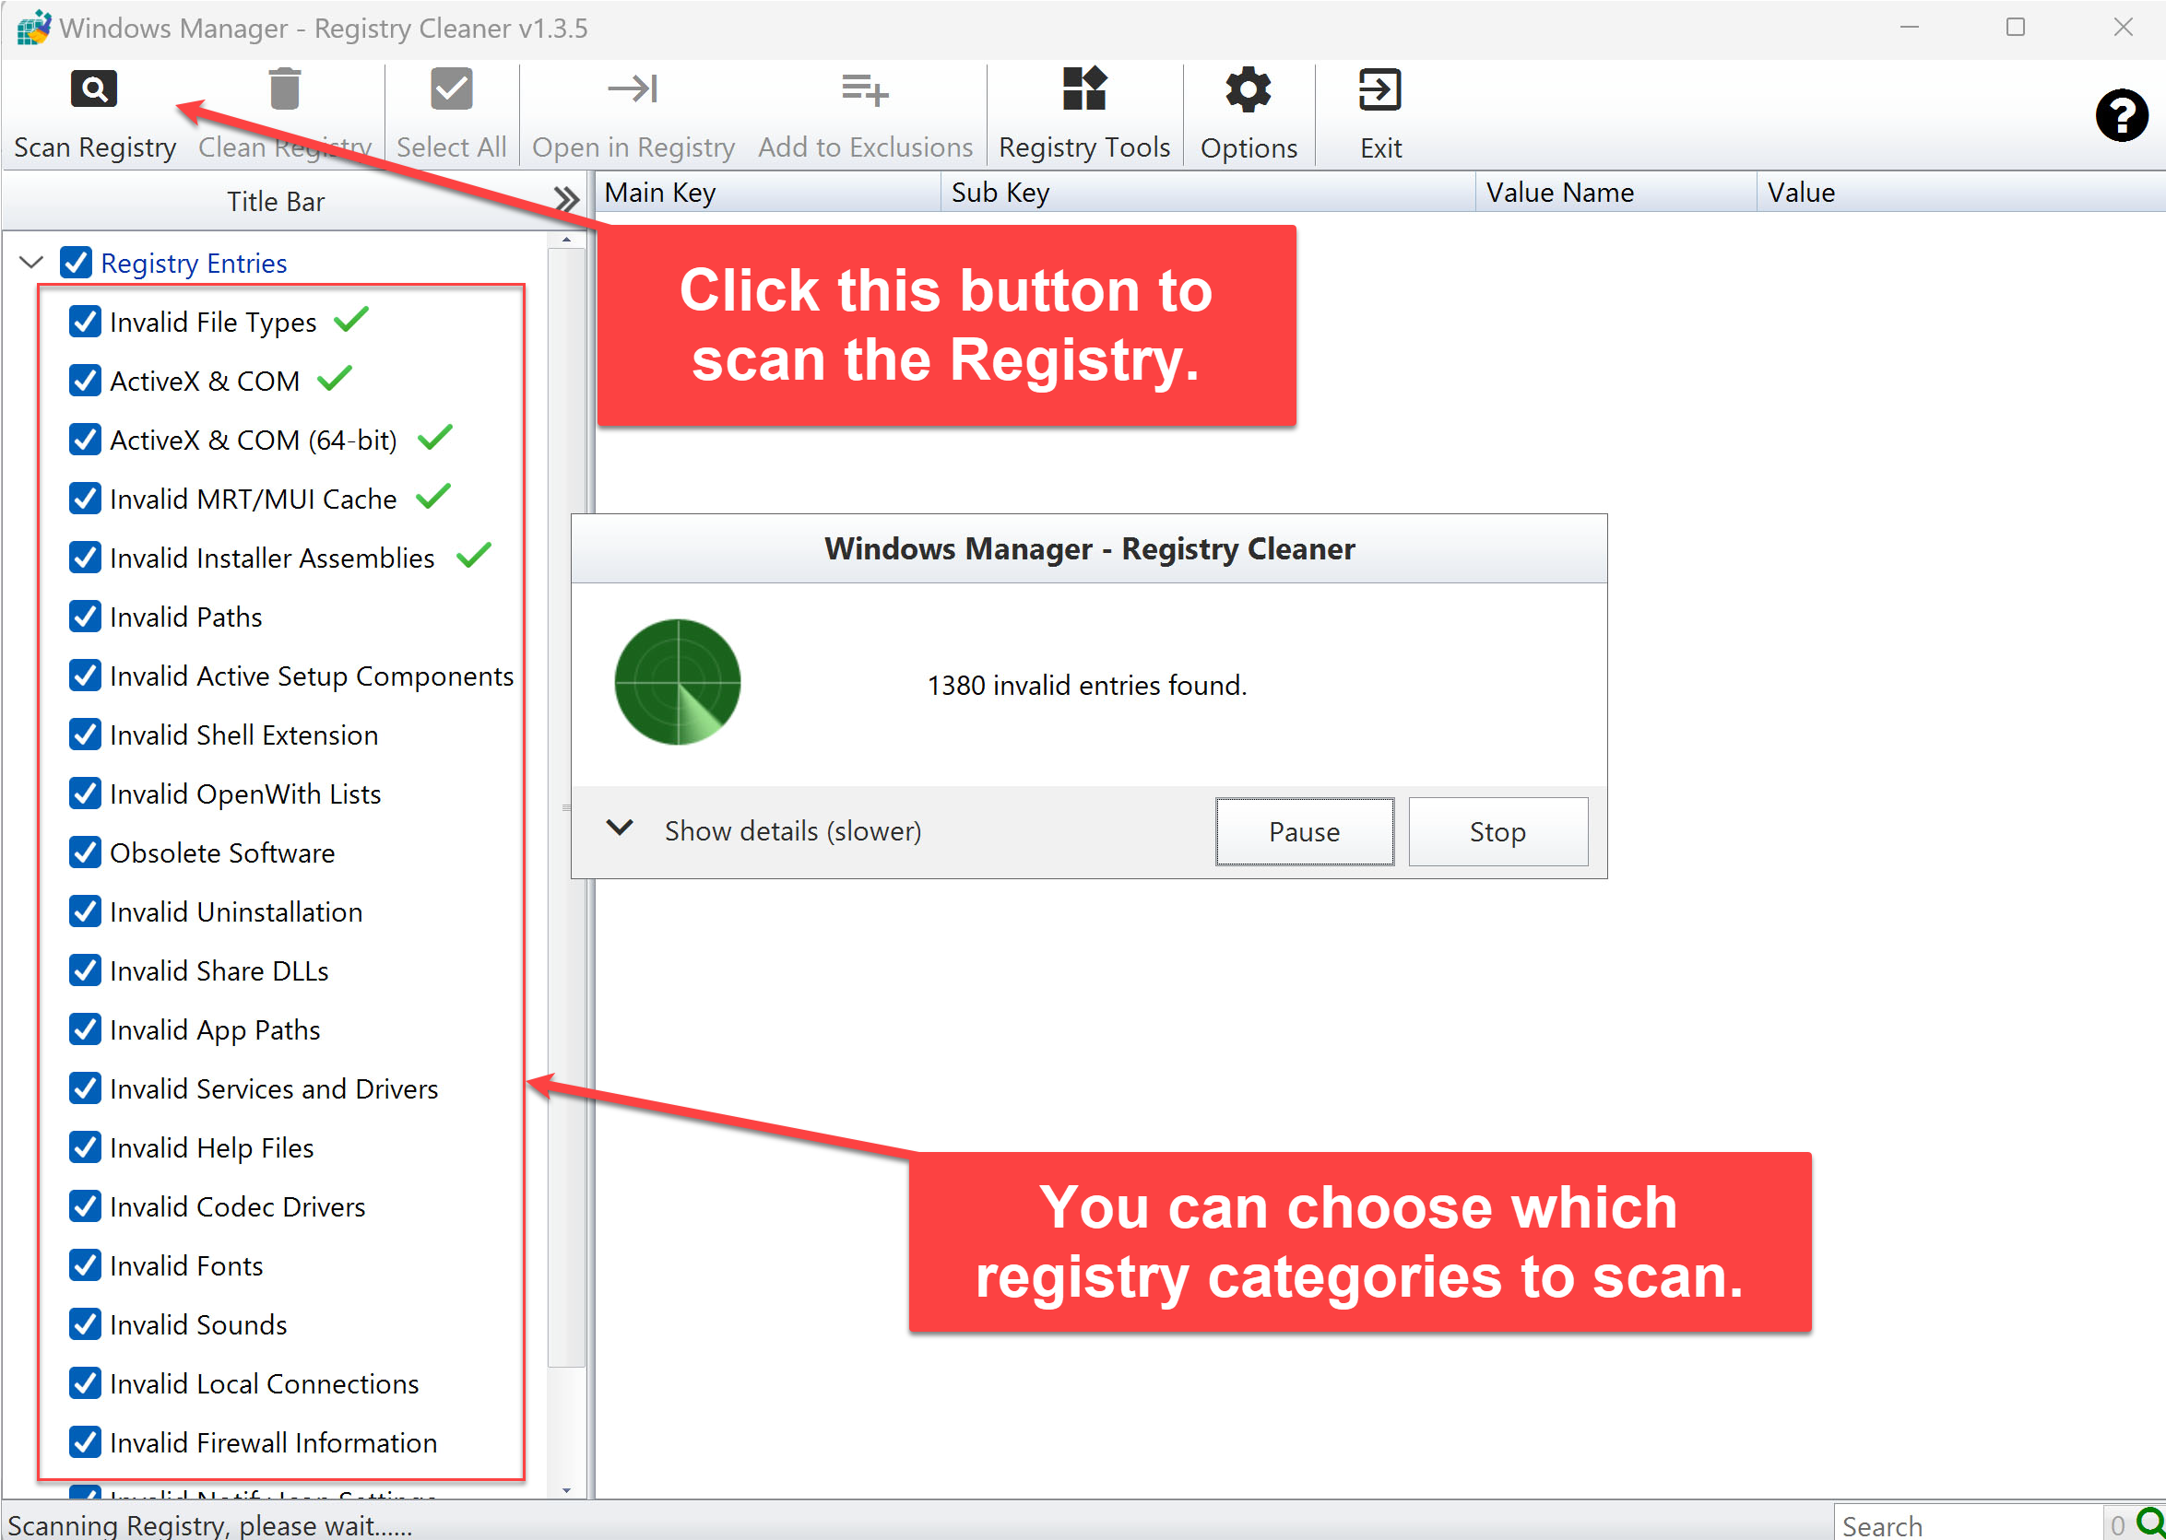2166x1540 pixels.
Task: Sort by the Value Name column header
Action: [1616, 193]
